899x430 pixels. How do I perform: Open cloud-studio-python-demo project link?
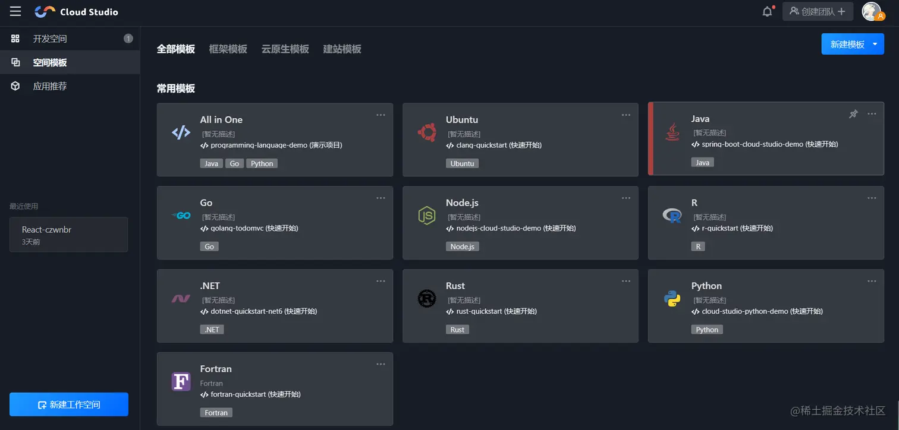click(x=756, y=311)
